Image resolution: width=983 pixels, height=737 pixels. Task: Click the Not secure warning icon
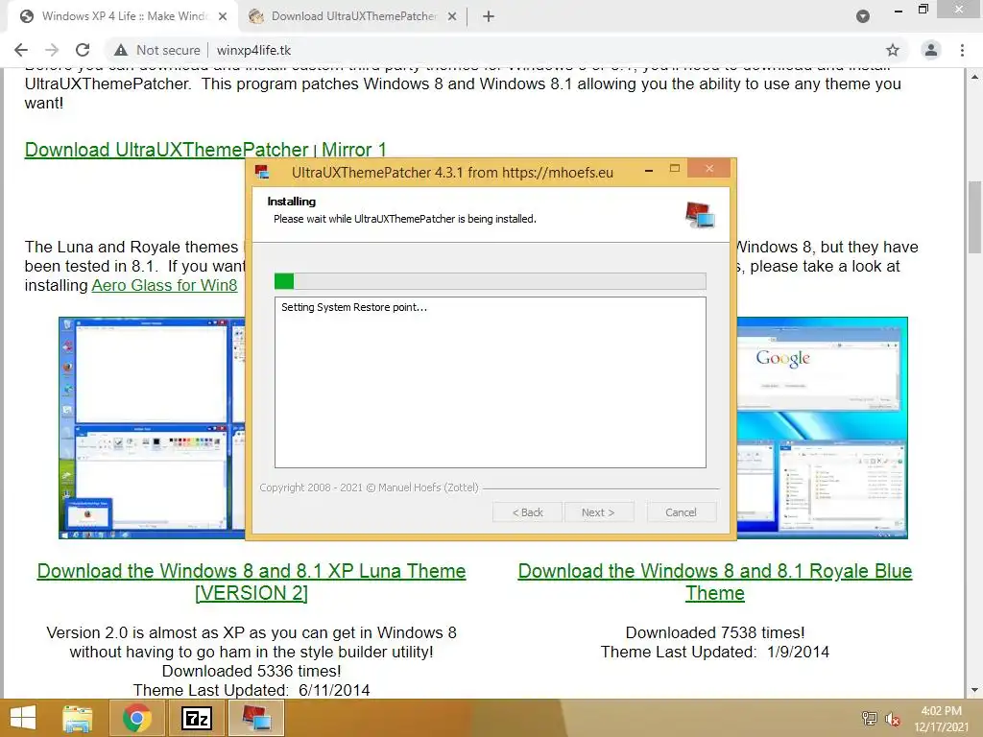(121, 50)
